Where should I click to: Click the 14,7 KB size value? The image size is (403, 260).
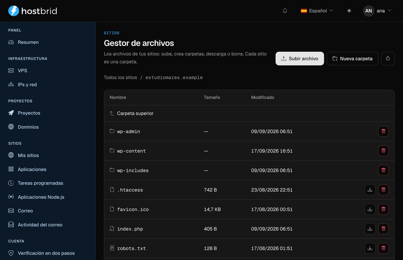click(x=212, y=209)
